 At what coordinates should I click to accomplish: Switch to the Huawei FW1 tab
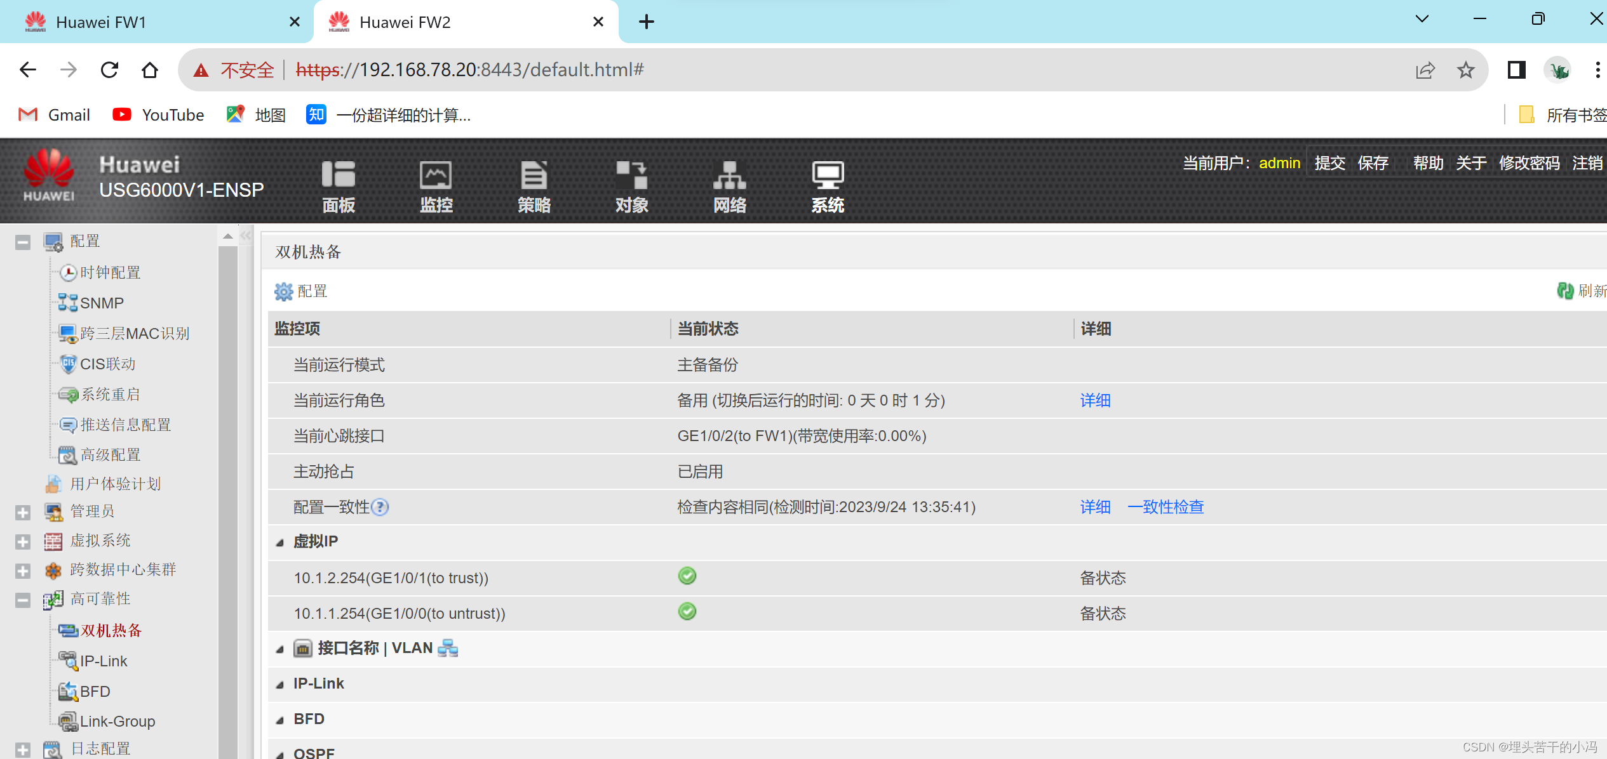click(102, 22)
